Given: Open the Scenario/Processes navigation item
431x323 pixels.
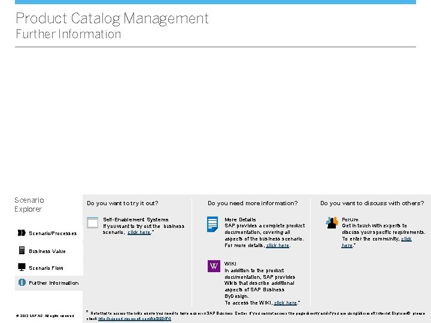Looking at the screenshot, I should [53, 233].
